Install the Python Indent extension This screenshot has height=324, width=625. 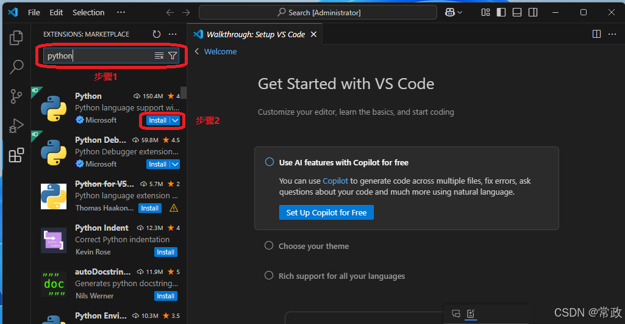pos(165,252)
